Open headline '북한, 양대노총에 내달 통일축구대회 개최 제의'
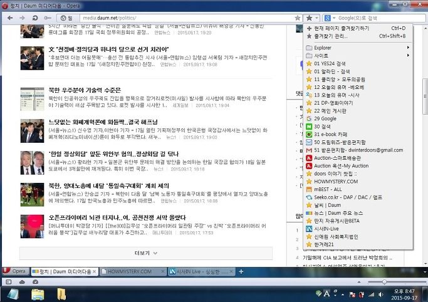428x302 pixels. [x=108, y=186]
